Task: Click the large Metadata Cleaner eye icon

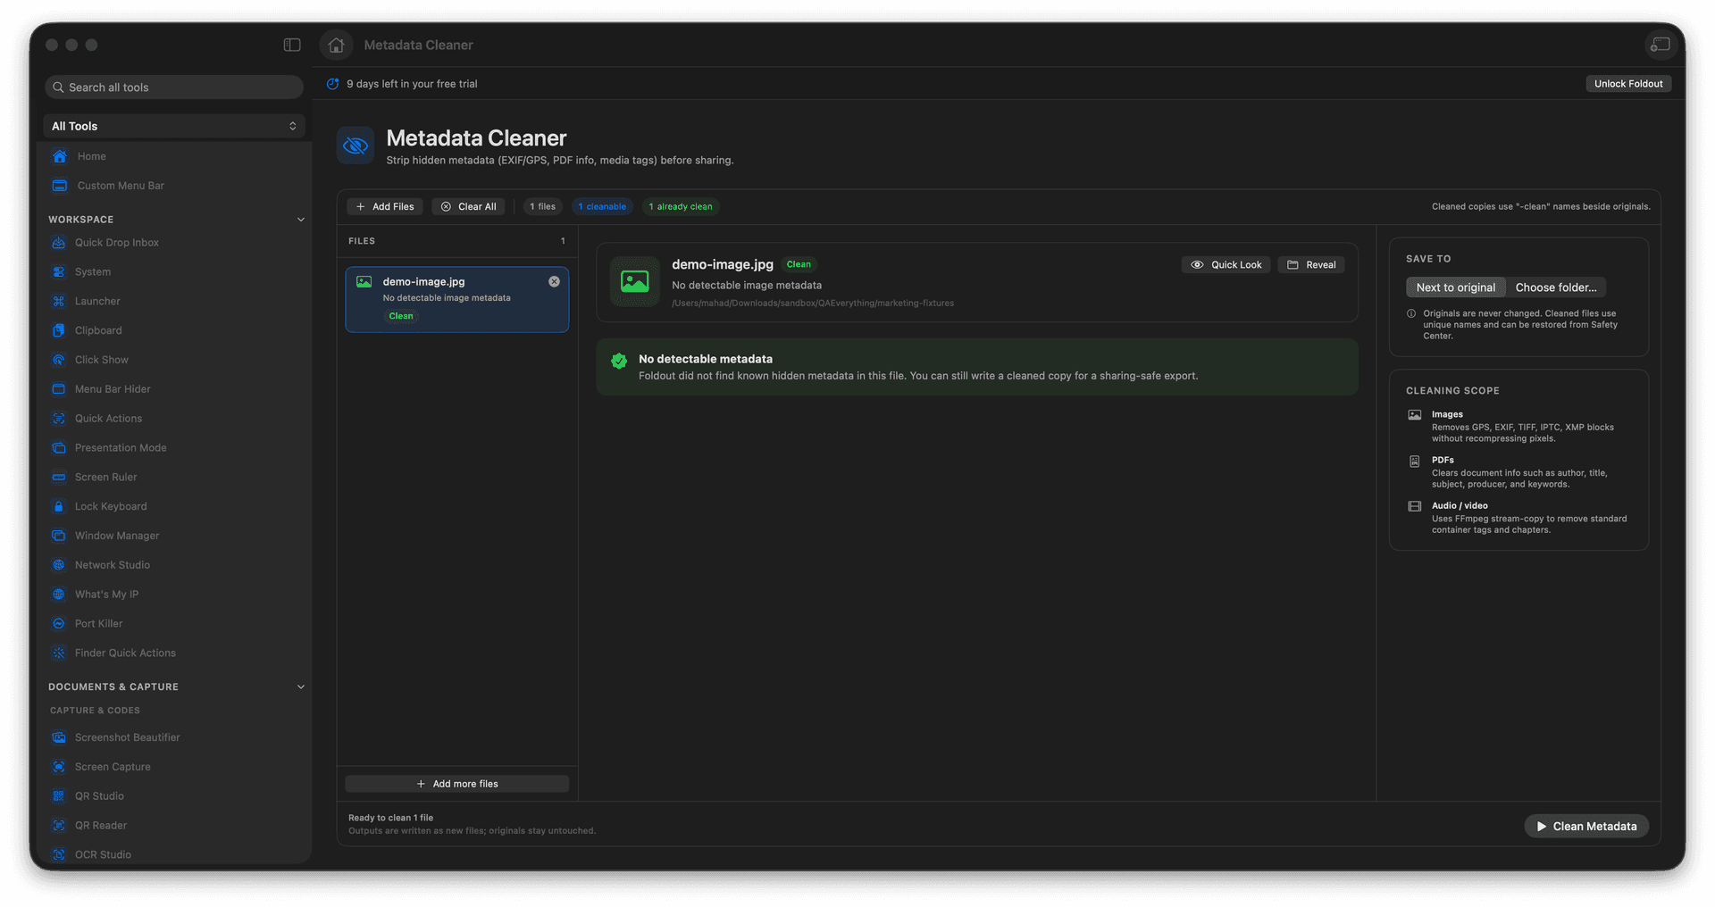Action: (x=356, y=146)
